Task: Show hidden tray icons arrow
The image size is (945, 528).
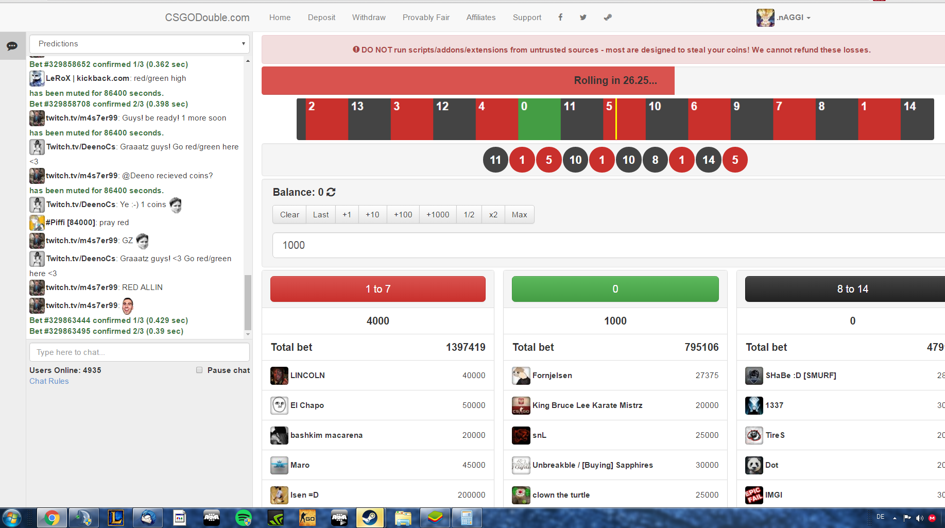Action: pyautogui.click(x=895, y=518)
